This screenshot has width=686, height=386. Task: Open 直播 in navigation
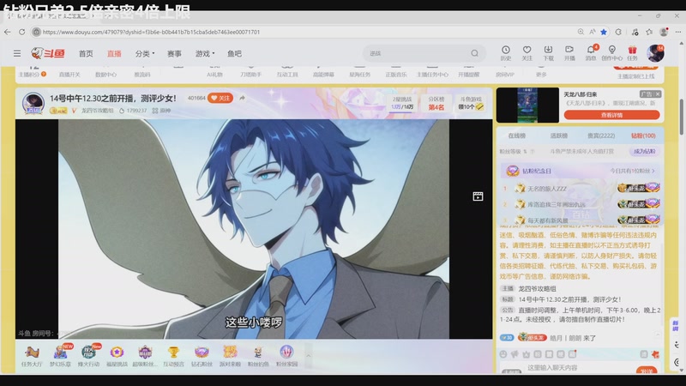tap(114, 53)
